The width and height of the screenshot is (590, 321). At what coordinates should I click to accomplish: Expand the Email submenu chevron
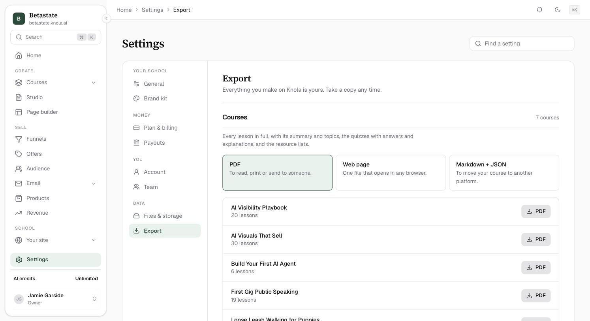coord(94,183)
